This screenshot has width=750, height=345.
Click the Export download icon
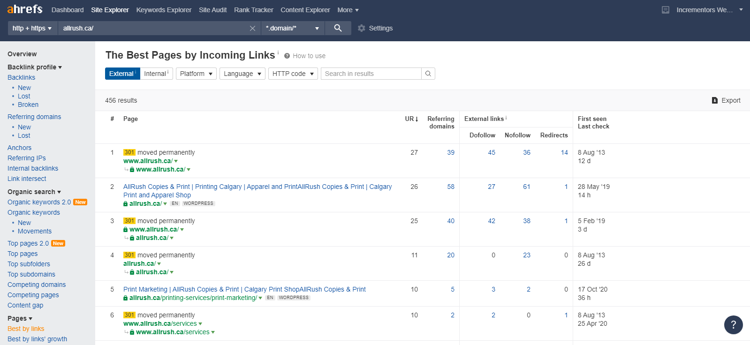click(x=715, y=100)
